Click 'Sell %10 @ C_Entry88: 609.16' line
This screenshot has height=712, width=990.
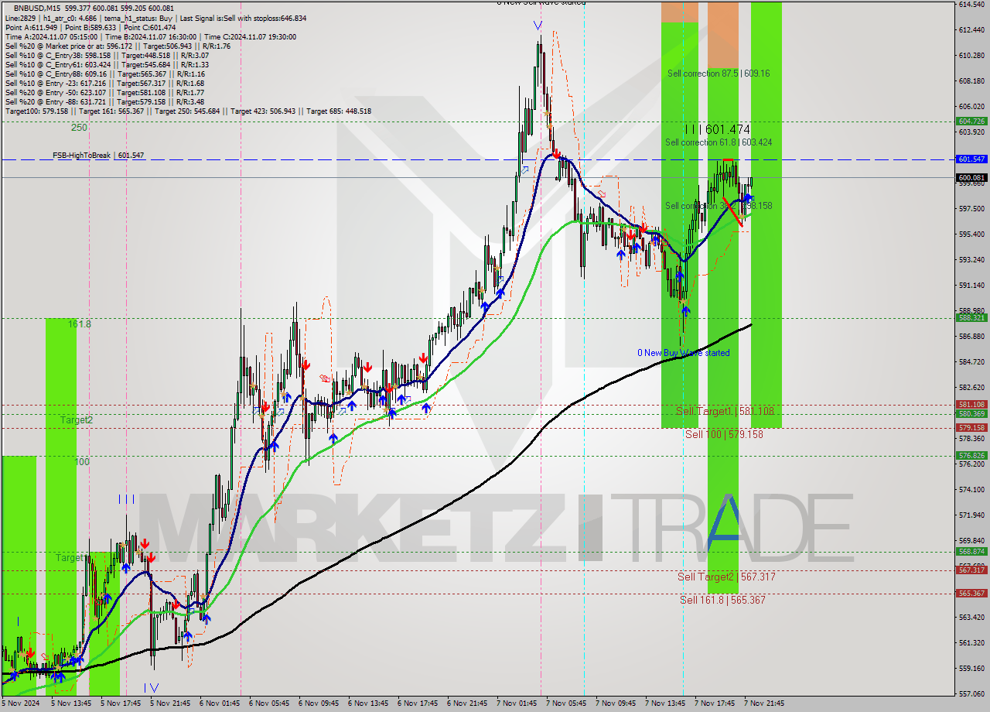coord(104,74)
